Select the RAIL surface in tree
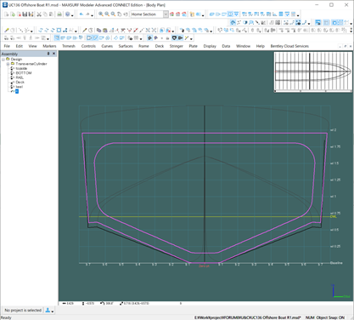This screenshot has height=320, width=354. (20, 77)
